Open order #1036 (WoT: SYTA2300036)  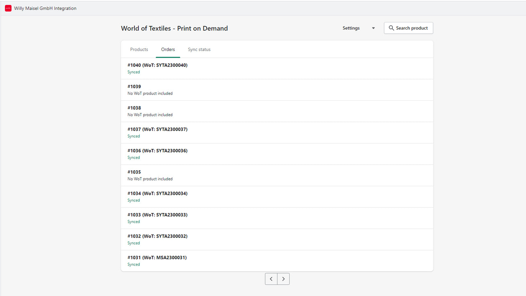click(277, 154)
